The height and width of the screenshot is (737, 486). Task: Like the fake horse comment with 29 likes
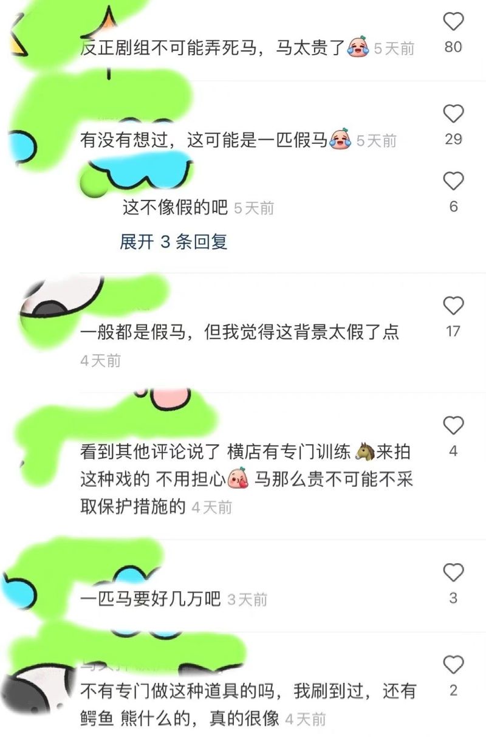click(453, 114)
